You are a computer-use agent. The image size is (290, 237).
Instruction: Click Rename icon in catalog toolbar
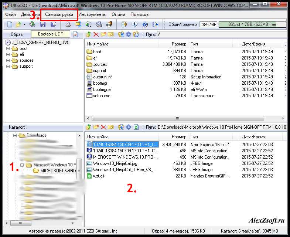111,127
